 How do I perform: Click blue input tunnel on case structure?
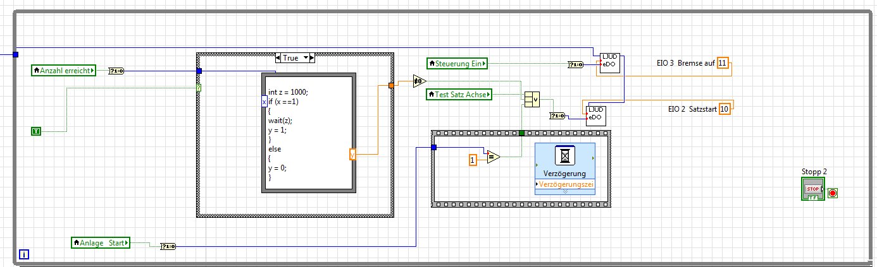coord(199,71)
